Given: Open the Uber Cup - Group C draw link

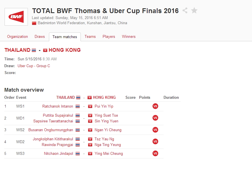Looking at the screenshot, I should 34,66.
